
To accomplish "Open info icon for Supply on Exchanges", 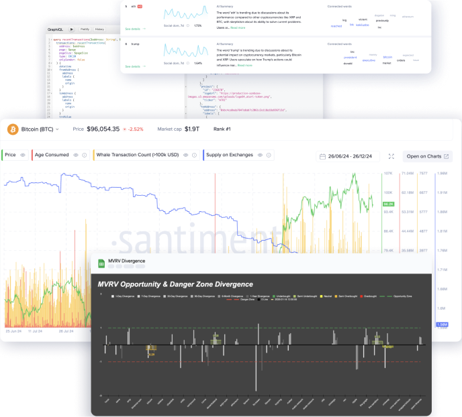I will 269,155.
